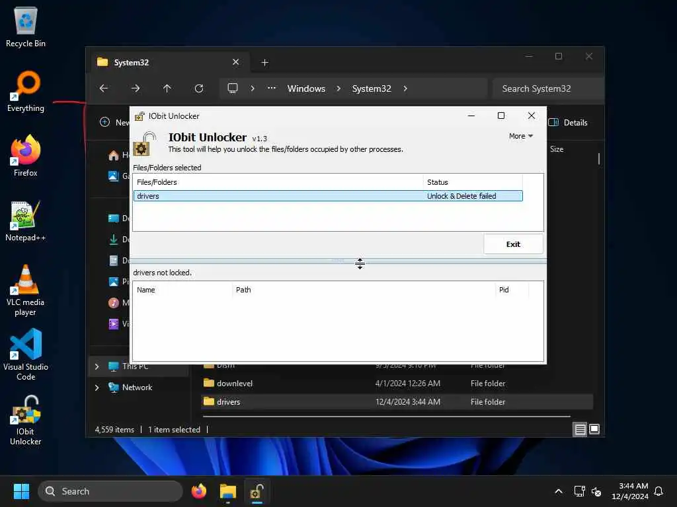Go back in File Explorer
The image size is (677, 507).
point(104,88)
